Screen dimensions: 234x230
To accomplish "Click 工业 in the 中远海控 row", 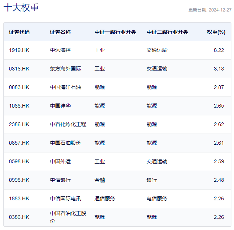I will (100, 50).
